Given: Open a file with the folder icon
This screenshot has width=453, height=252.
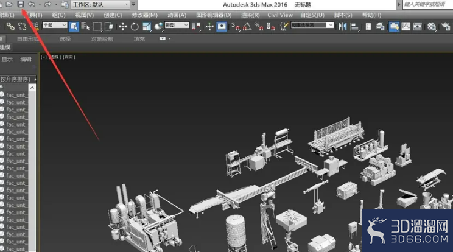Looking at the screenshot, I should tap(10, 4).
